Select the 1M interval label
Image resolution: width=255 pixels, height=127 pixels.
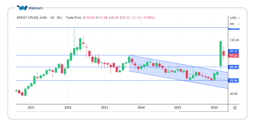coord(52,18)
